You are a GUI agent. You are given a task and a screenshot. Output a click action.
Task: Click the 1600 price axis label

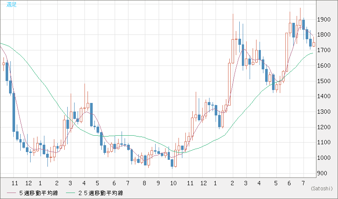click(324, 65)
